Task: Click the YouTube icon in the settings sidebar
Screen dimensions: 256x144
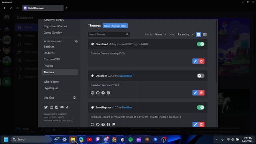Action: tap(62, 107)
